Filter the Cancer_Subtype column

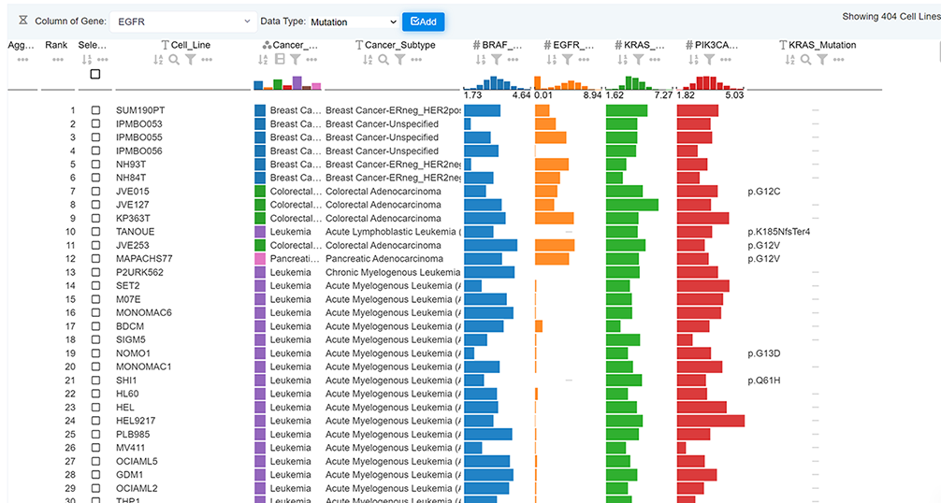pyautogui.click(x=399, y=60)
